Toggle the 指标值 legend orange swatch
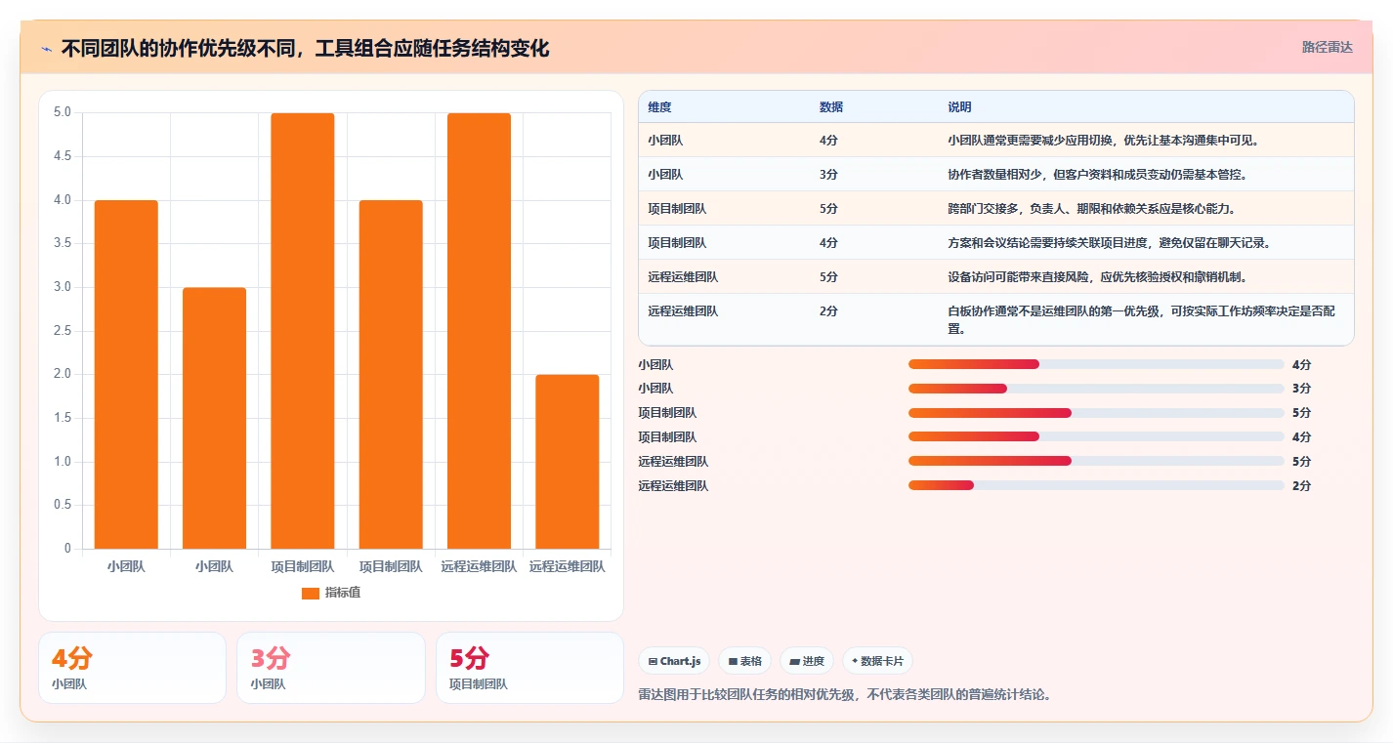The width and height of the screenshot is (1393, 743). tap(311, 593)
